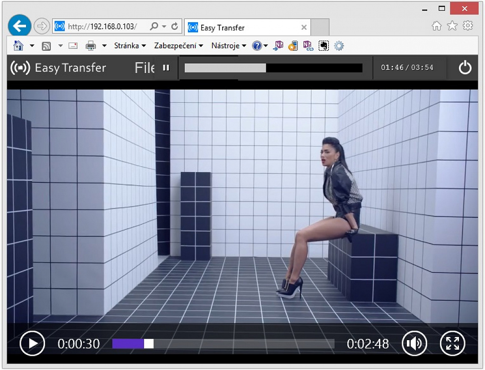Screen dimensions: 485x370
Task: Expand the Home page dropdown arrow
Action: click(32, 46)
